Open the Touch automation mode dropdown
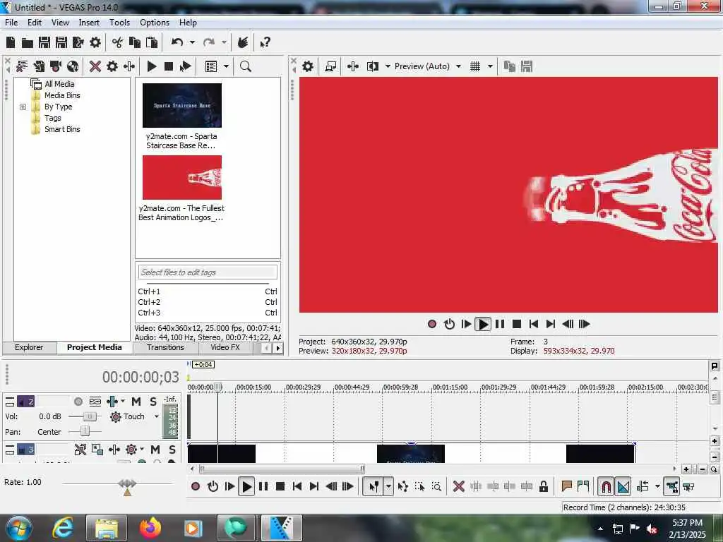Viewport: 723px width, 542px height. [156, 416]
